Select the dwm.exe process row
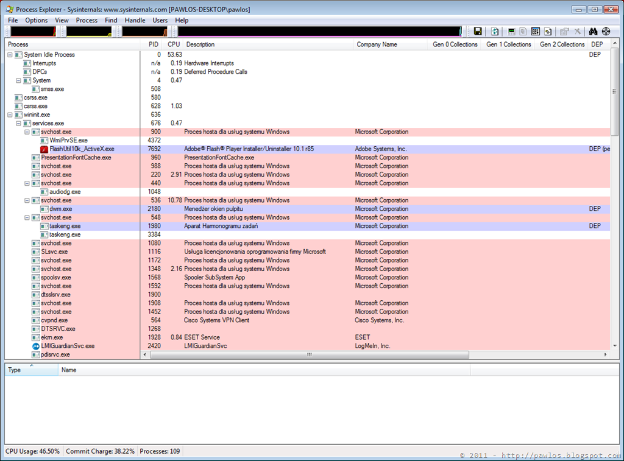Image resolution: width=624 pixels, height=461 pixels. tap(307, 209)
